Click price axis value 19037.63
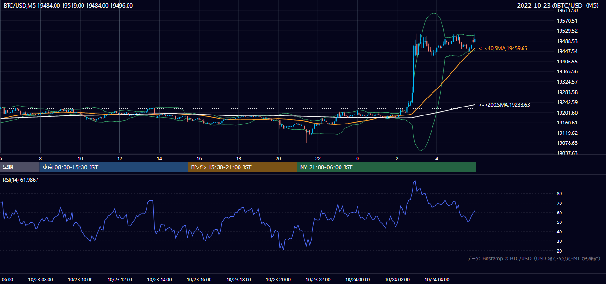 [567, 153]
